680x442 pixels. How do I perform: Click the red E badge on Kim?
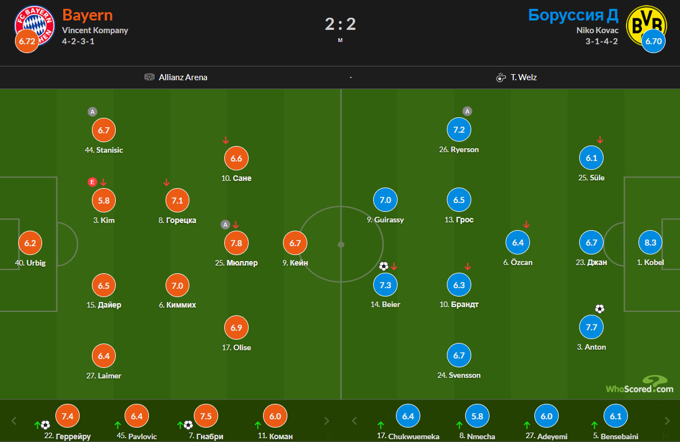[x=92, y=182]
